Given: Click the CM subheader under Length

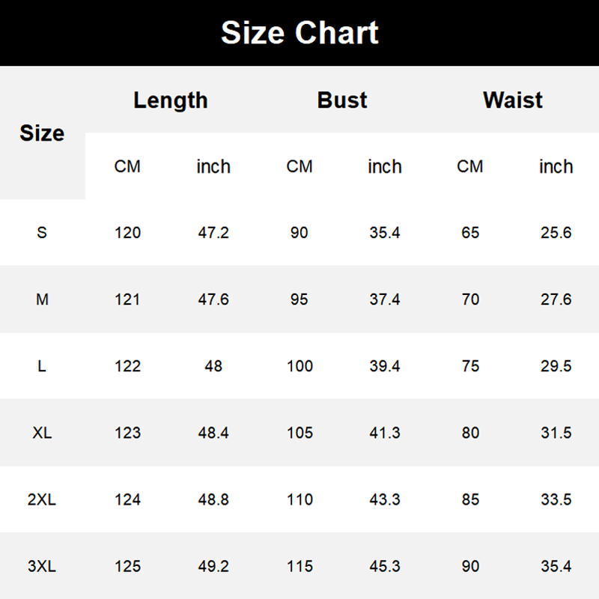Looking at the screenshot, I should click(127, 166).
